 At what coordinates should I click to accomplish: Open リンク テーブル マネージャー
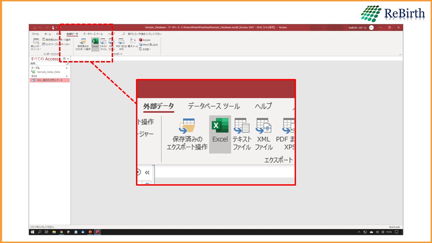click(56, 44)
